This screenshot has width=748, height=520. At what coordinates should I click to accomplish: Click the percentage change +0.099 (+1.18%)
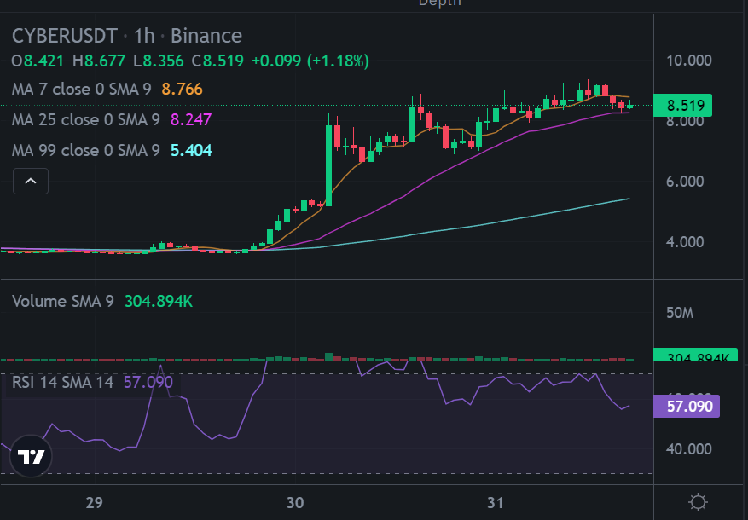click(310, 61)
